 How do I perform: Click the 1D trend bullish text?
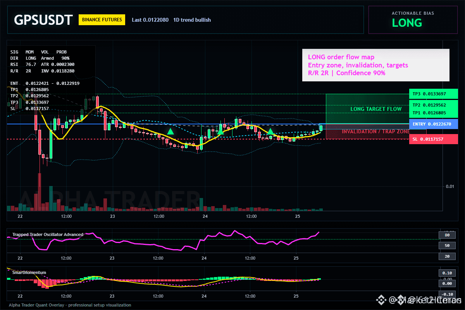point(192,20)
